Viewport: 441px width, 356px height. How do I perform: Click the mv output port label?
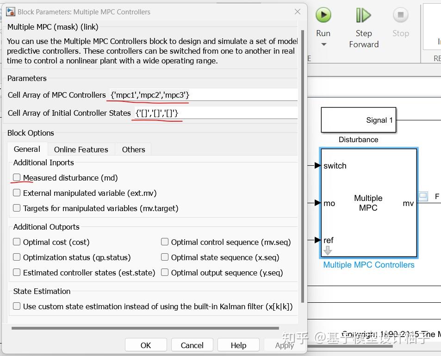tap(408, 203)
